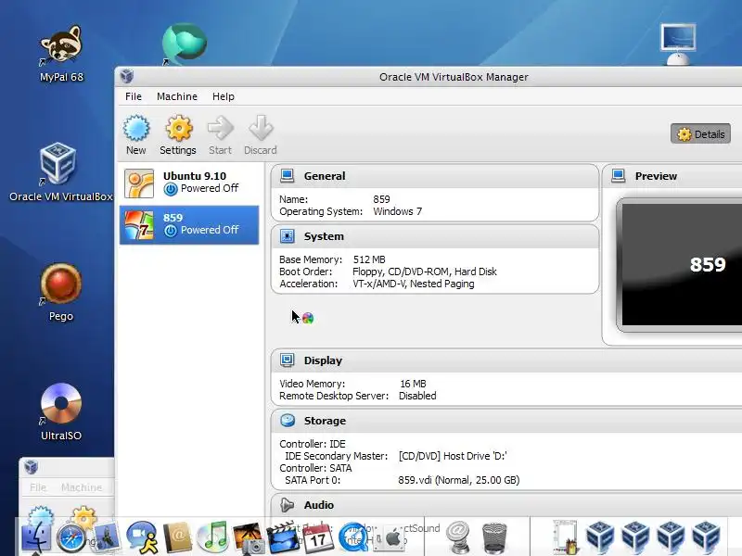The width and height of the screenshot is (742, 556).
Task: Click the General section header
Action: coord(435,176)
